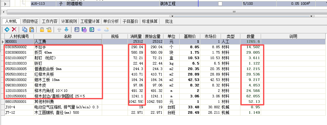Click the grey move-up arrow icon
This screenshot has width=327, height=125.
pos(59,30)
